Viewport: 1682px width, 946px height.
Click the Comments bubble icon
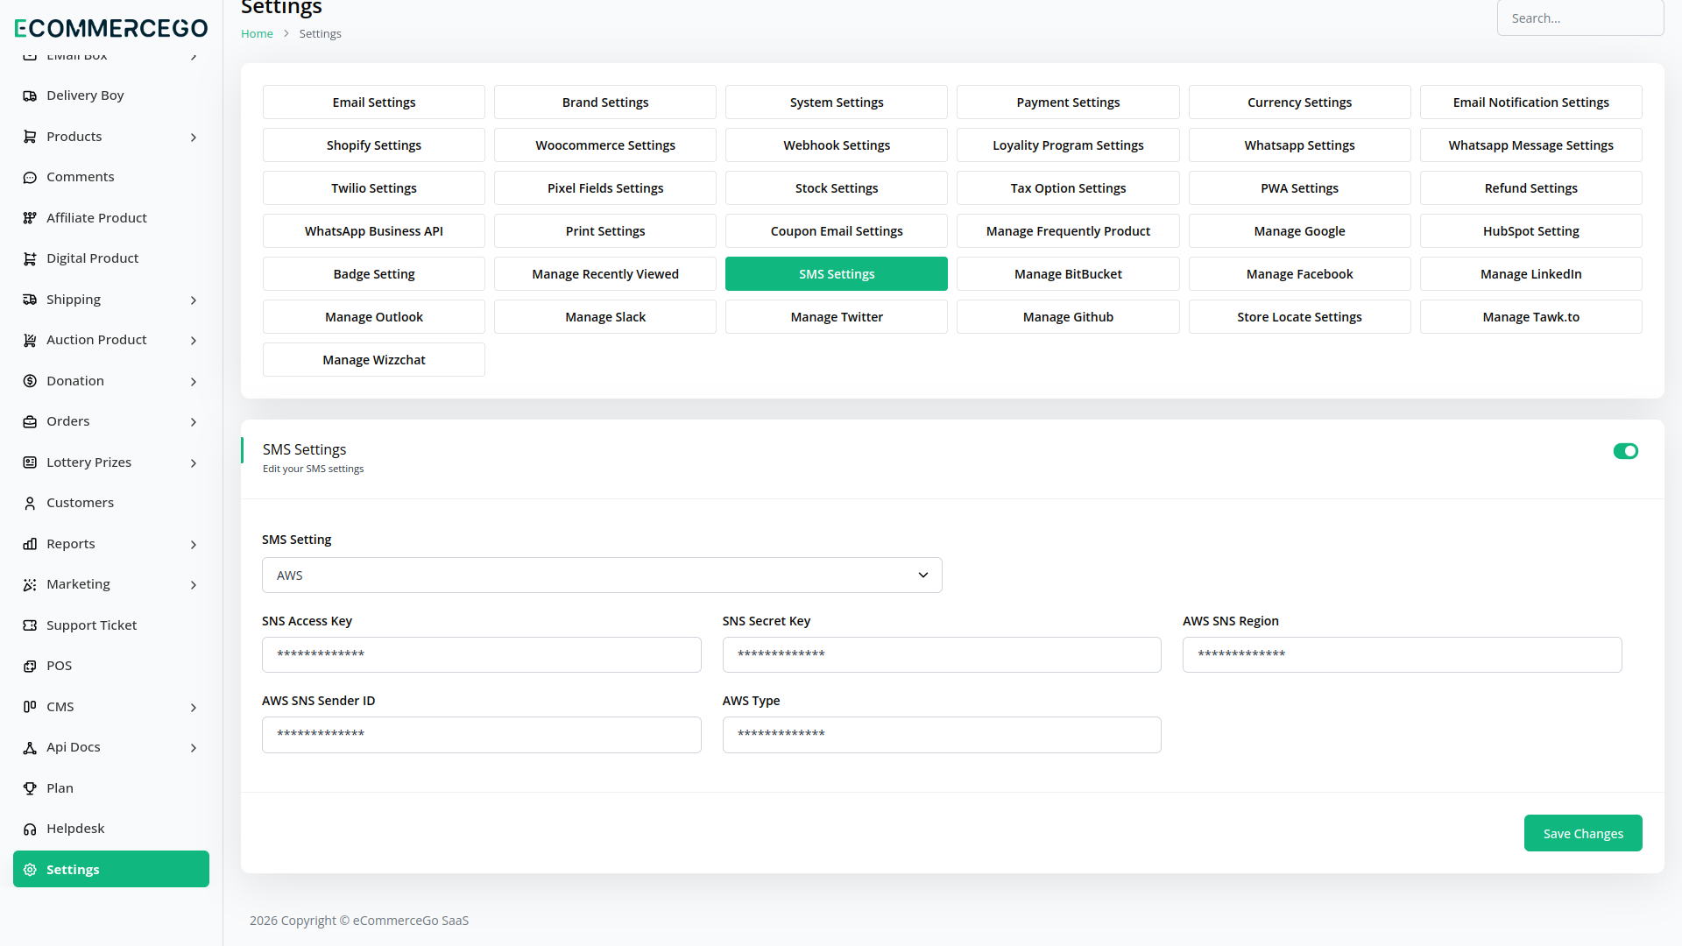[x=30, y=177]
